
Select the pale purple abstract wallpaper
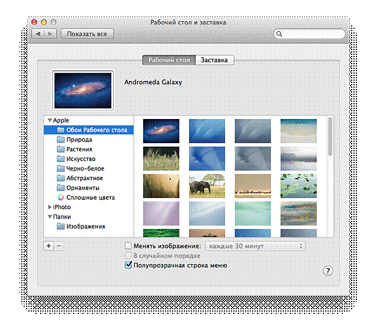[x=161, y=213]
